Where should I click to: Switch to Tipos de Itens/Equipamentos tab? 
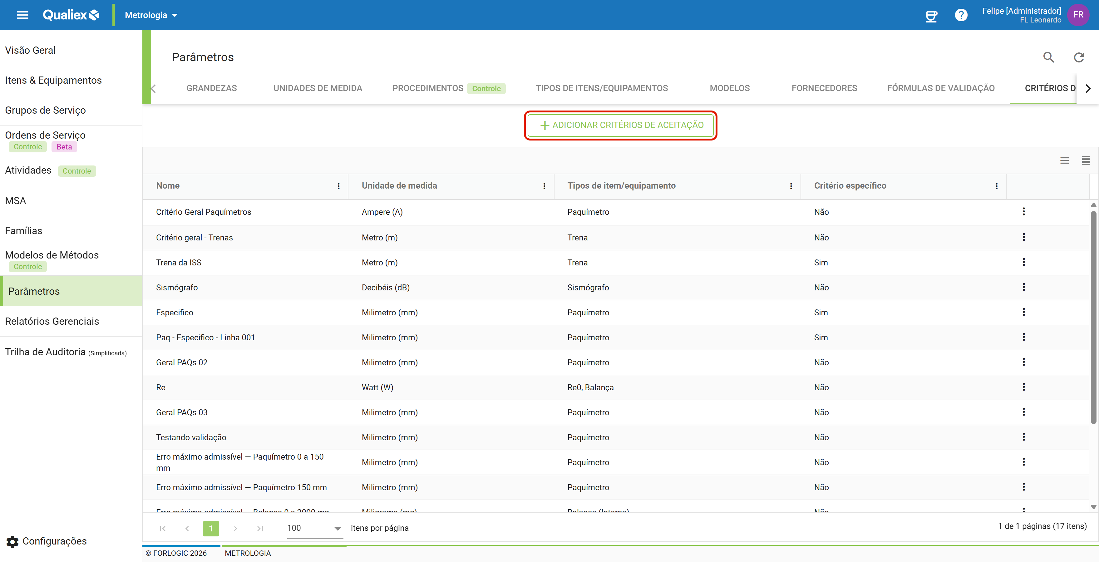coord(602,88)
